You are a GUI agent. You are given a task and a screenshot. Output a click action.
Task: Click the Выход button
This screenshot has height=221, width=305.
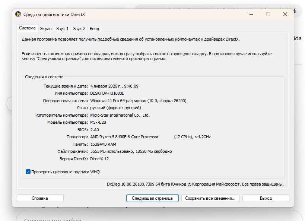pyautogui.click(x=266, y=198)
